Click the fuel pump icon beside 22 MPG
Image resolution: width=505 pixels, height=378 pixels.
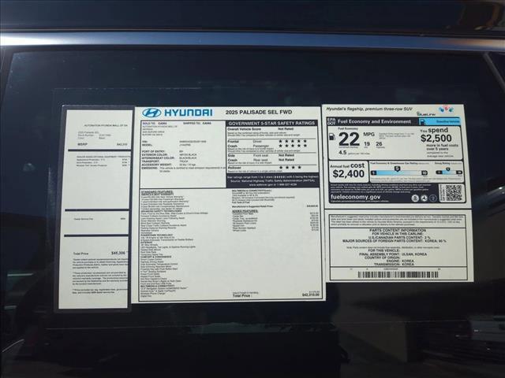click(332, 136)
